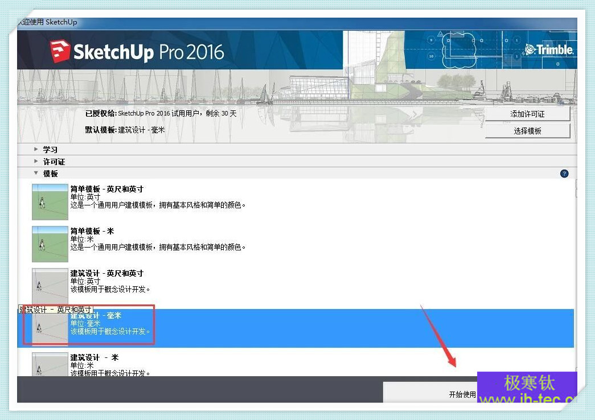Click the highlighted title 建筑设计 - 毫米
The image size is (595, 420).
coord(96,315)
